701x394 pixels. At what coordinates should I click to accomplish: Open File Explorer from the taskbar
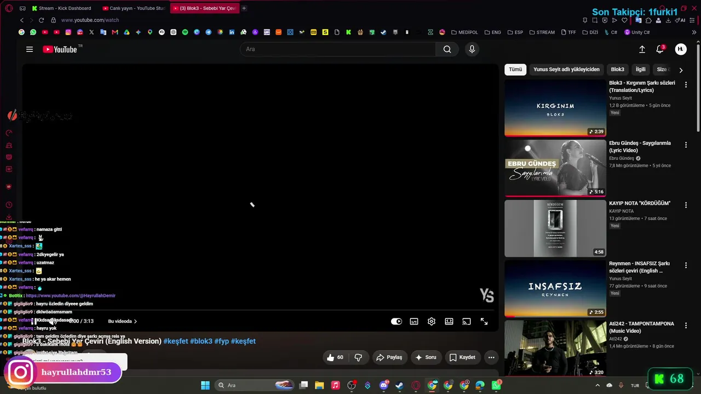click(319, 385)
